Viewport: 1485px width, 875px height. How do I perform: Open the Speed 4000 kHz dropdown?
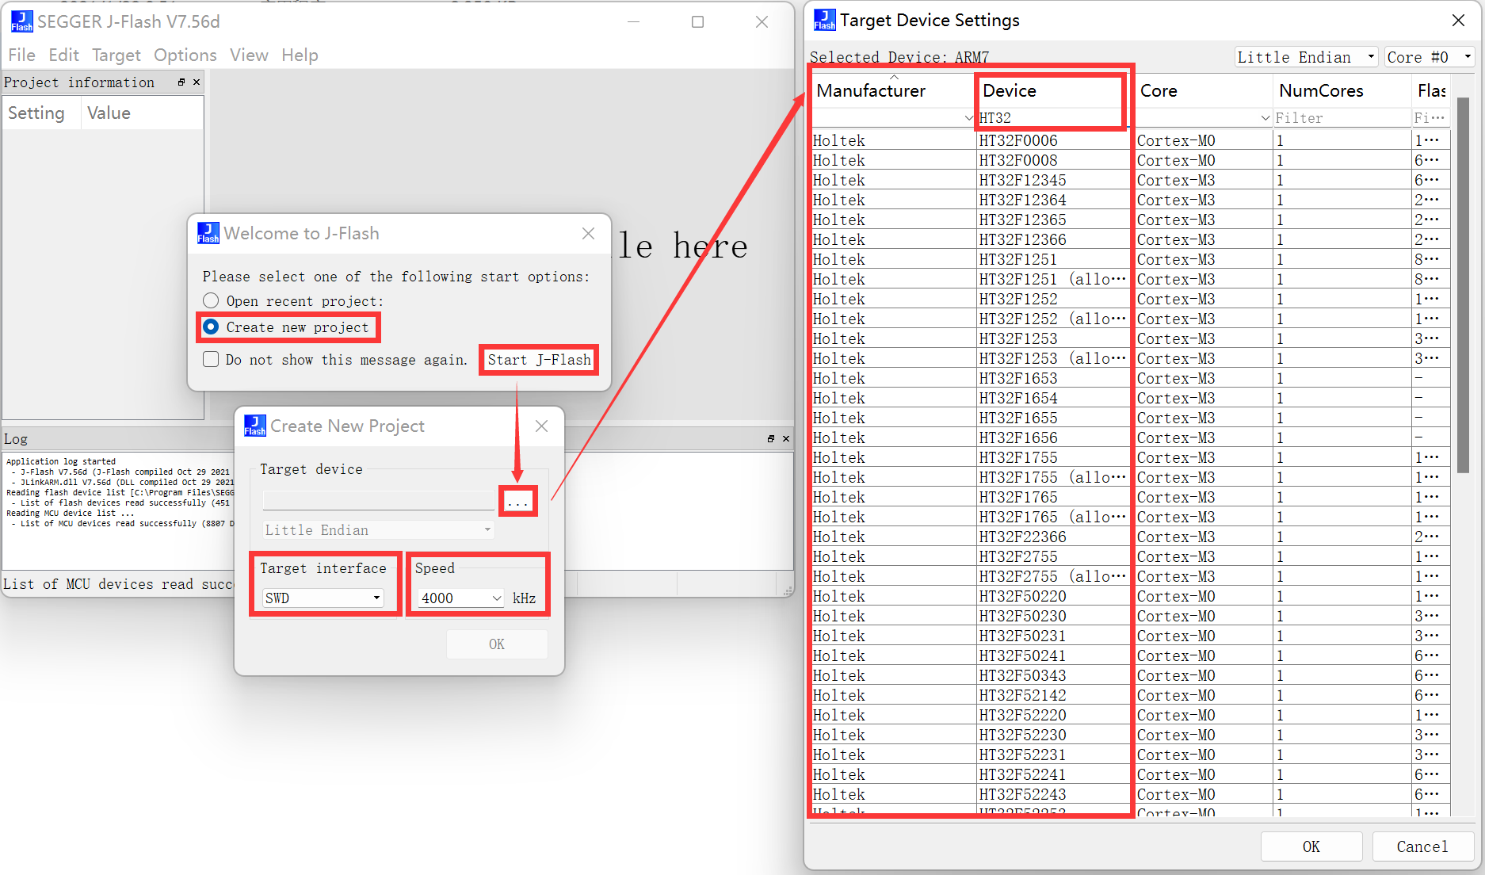(497, 598)
